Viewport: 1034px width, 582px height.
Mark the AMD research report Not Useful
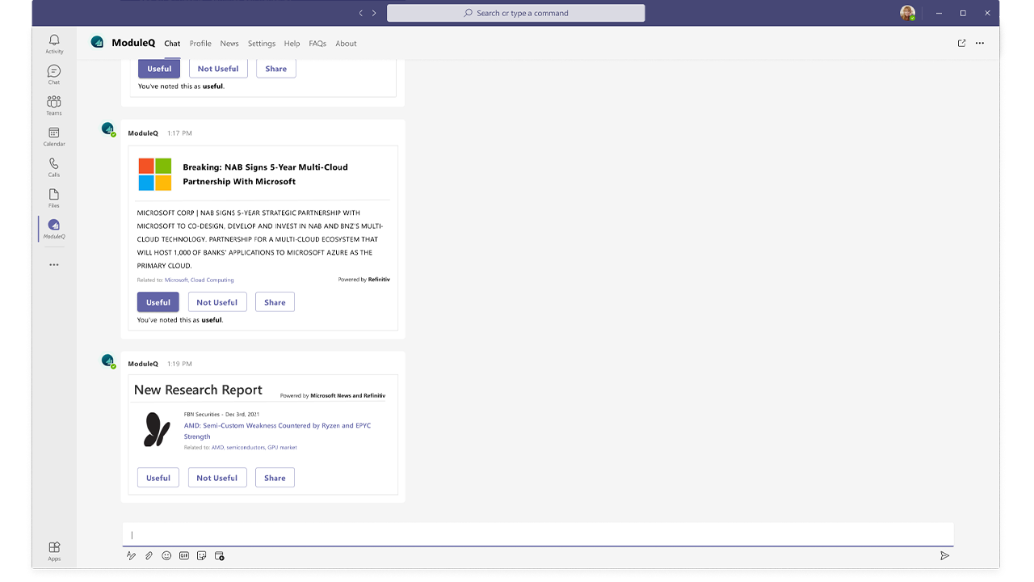(x=217, y=478)
